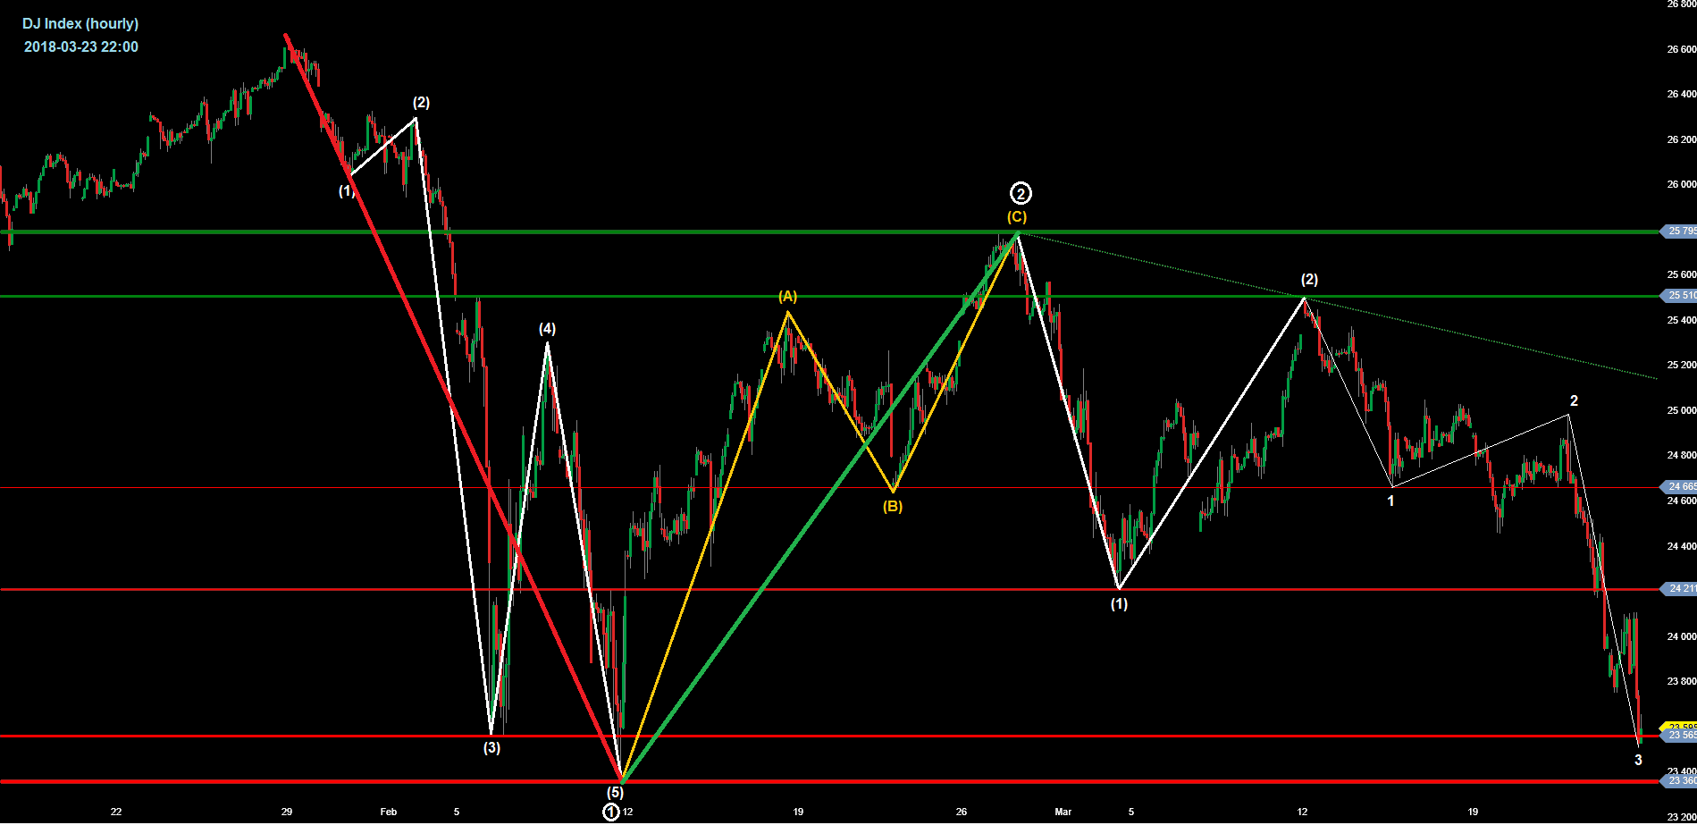Screen dimensions: 1697x825
Task: Click the "12" date label in March
Action: (1303, 812)
